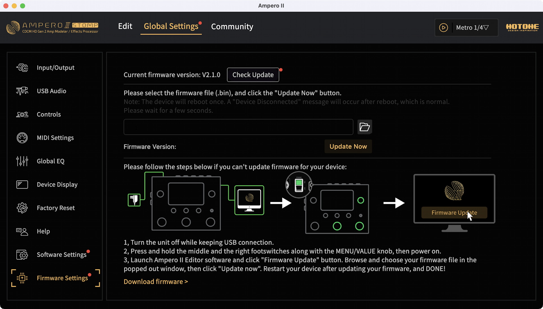Open the firmware file browse folder icon
The image size is (543, 309).
pyautogui.click(x=365, y=127)
